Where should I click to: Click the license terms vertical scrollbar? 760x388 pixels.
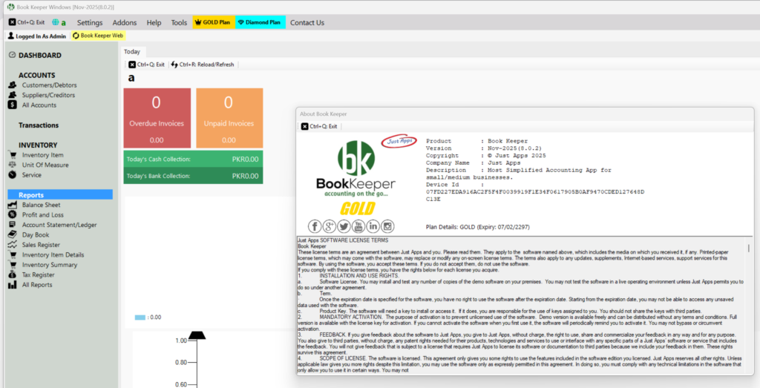click(748, 312)
